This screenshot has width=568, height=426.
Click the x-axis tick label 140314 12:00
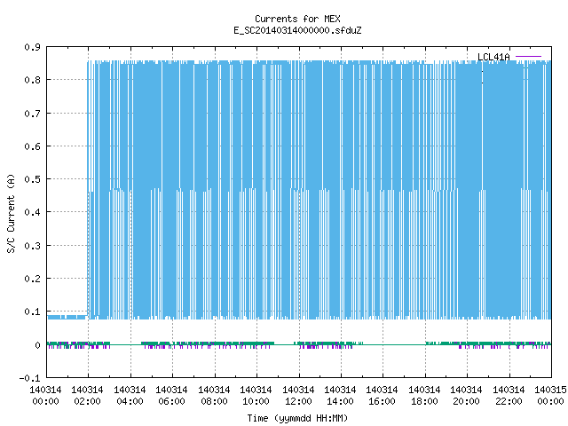click(298, 396)
